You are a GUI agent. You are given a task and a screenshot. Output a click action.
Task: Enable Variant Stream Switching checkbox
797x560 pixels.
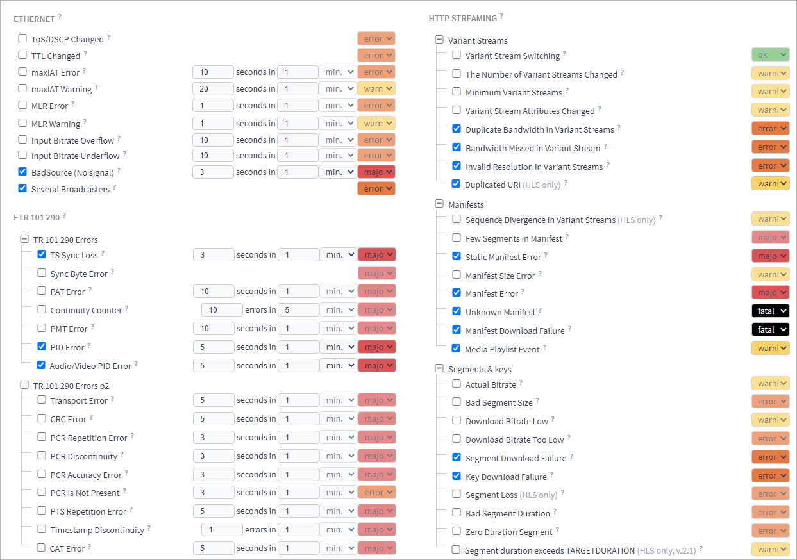[457, 55]
